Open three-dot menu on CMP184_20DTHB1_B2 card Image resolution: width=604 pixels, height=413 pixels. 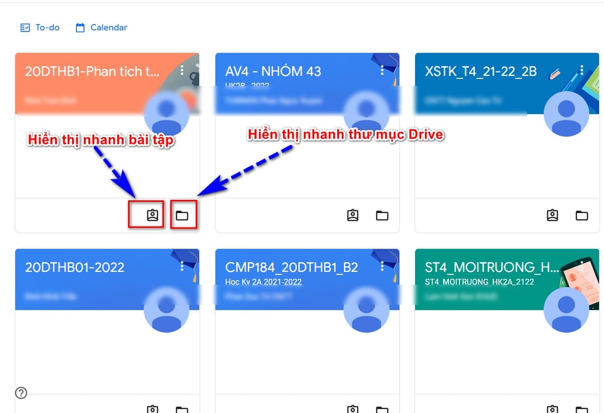click(382, 266)
